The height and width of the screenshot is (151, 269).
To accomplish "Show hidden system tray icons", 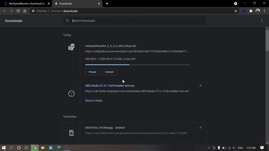I will point(208,148).
